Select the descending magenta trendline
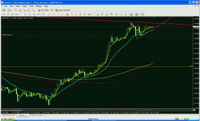Screen dimensions: 200x121 [x=115, y=21]
